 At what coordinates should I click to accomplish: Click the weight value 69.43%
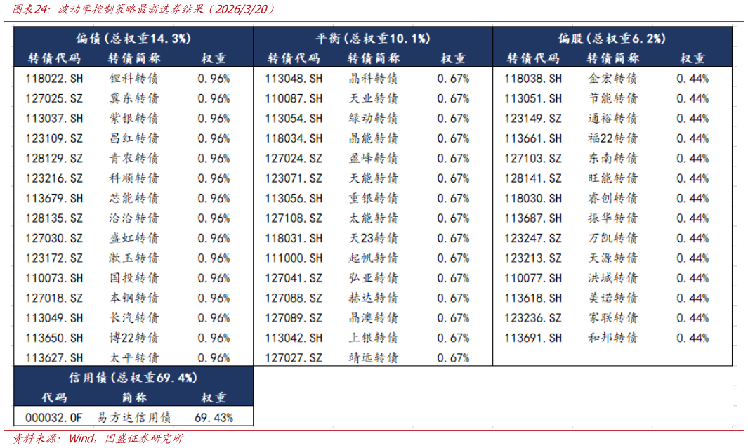214,418
